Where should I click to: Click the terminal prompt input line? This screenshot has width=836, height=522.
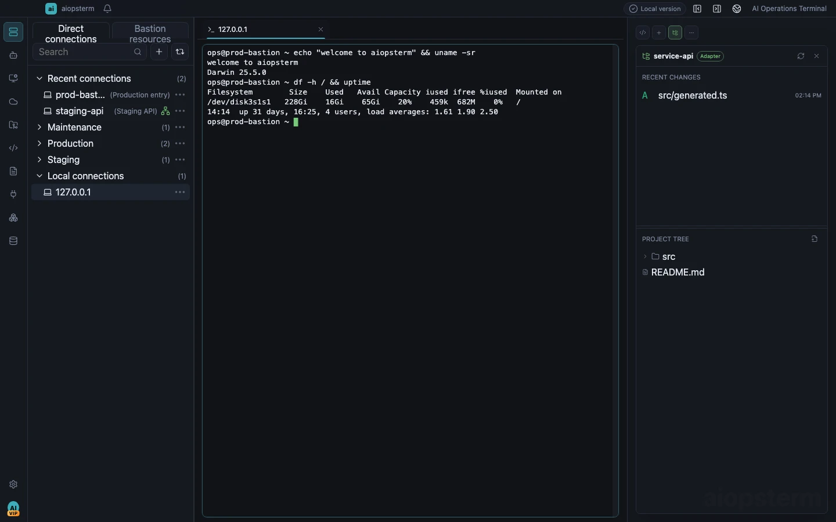(x=253, y=122)
